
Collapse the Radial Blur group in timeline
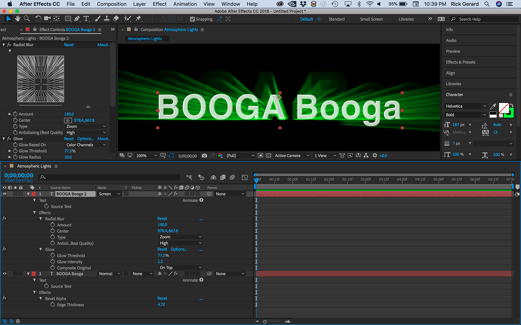(x=41, y=219)
